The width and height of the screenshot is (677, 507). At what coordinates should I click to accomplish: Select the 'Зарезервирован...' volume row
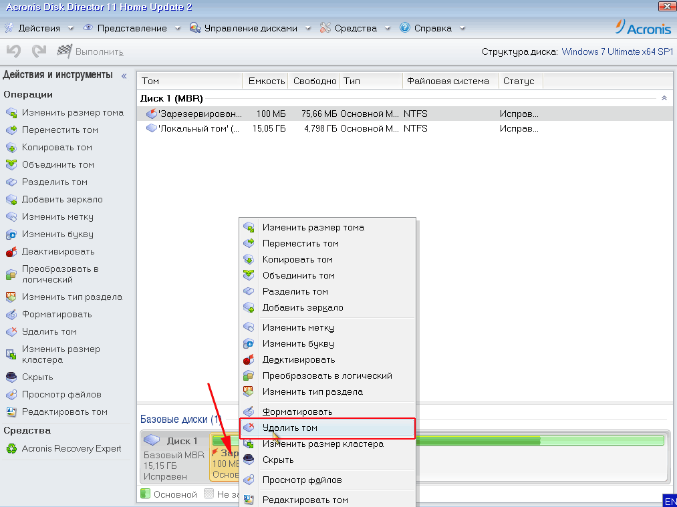coord(404,114)
